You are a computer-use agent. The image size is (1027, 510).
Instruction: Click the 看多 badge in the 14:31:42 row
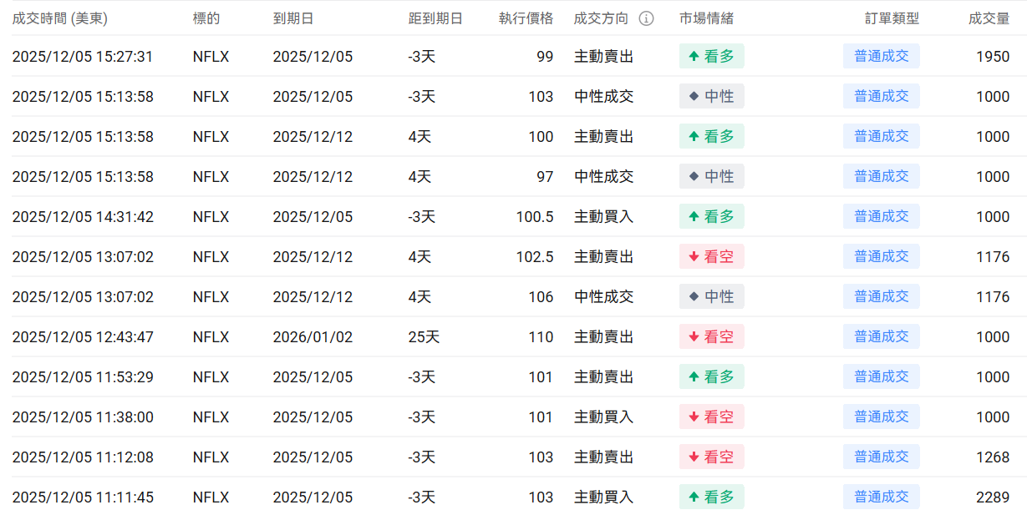click(x=711, y=216)
